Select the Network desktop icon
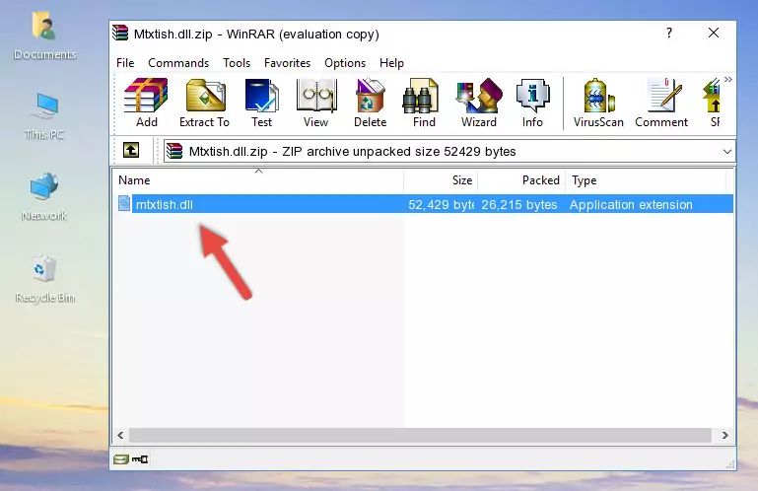 coord(44,197)
